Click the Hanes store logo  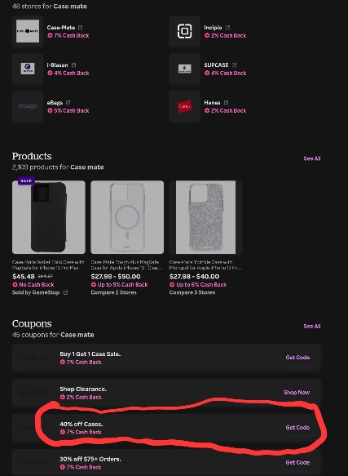tap(185, 106)
